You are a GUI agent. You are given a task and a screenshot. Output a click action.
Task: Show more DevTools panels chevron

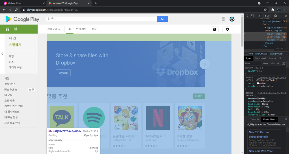[x=259, y=16]
